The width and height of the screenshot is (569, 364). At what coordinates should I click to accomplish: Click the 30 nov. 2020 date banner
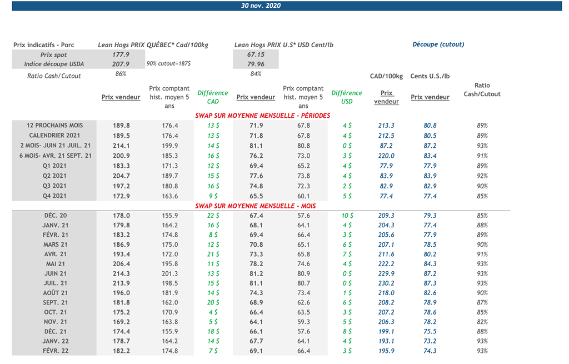tap(261, 6)
